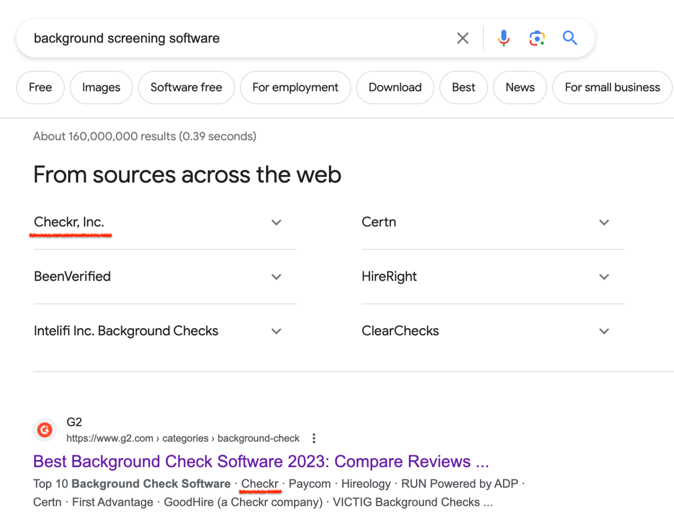674x522 pixels.
Task: Open the Best Background Check Software 2023 result
Action: pyautogui.click(x=261, y=461)
